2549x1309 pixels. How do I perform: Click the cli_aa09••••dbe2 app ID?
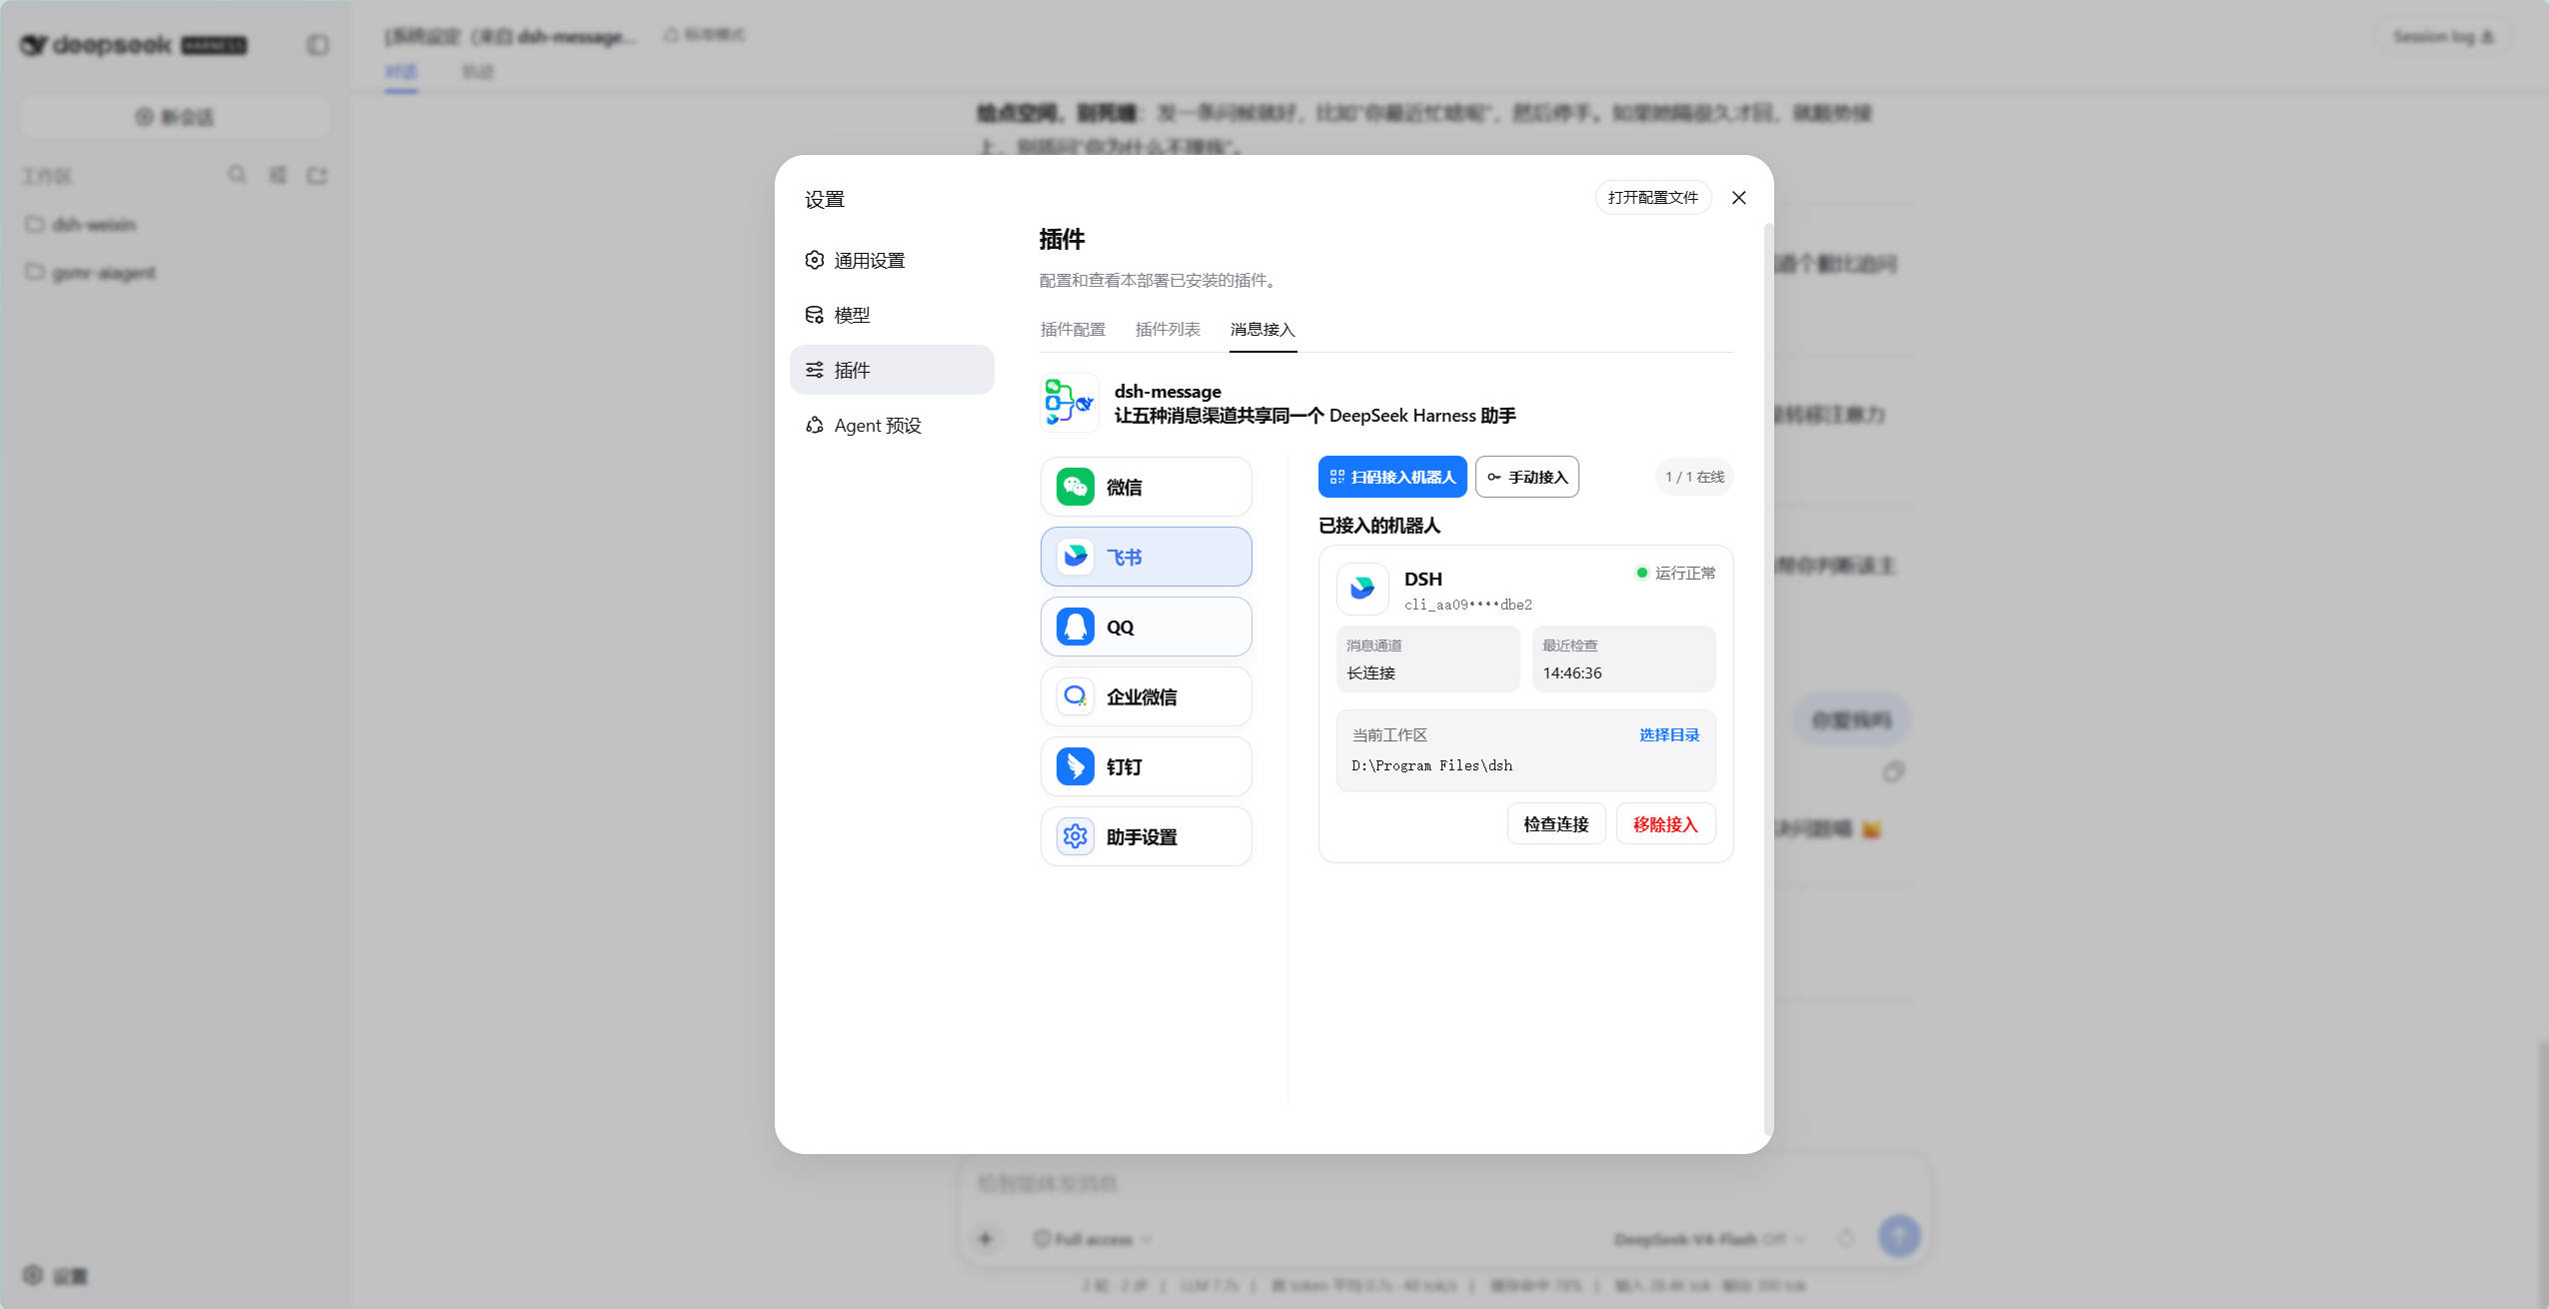(1467, 604)
